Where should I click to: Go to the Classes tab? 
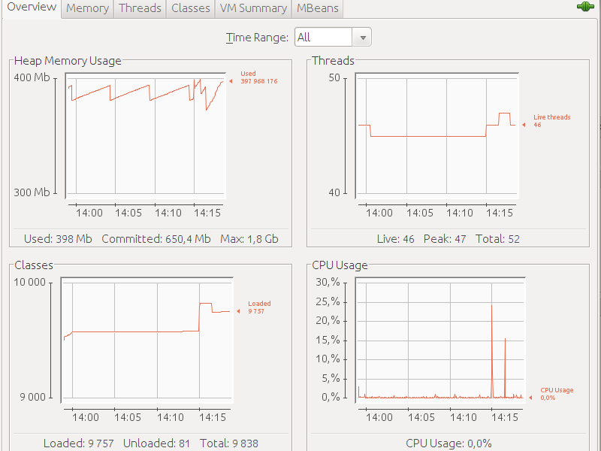[191, 8]
